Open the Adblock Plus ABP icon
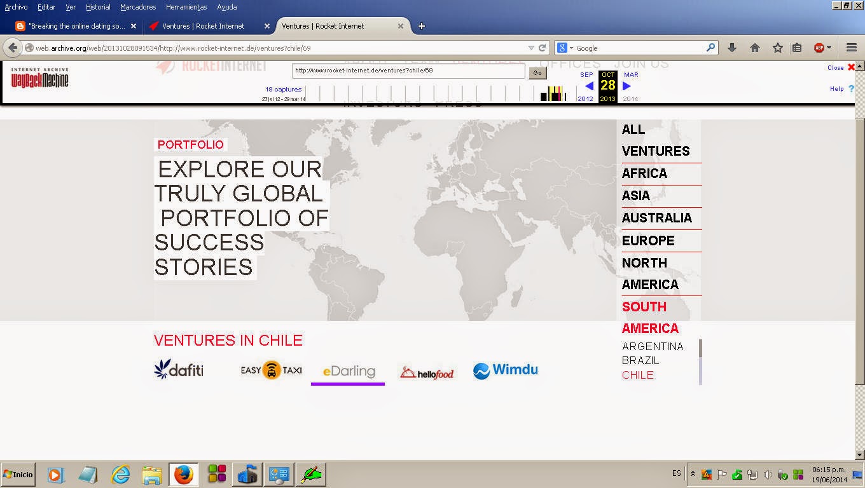 [819, 48]
